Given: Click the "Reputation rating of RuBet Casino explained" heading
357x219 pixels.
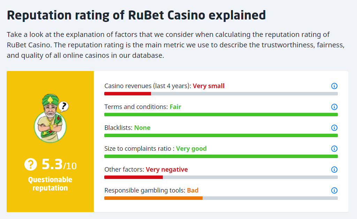Looking at the screenshot, I should coord(136,15).
